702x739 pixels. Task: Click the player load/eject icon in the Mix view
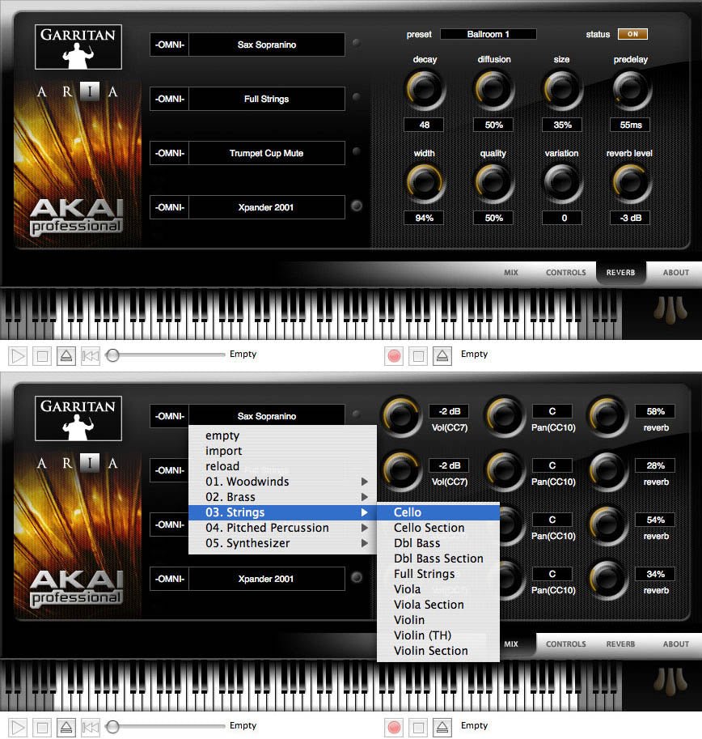tap(66, 726)
